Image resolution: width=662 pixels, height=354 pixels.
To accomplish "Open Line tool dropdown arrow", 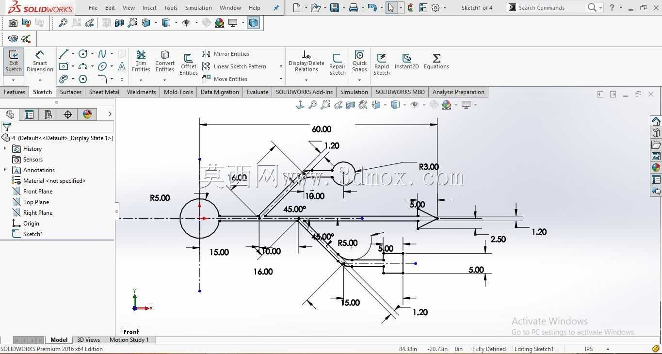I will (73, 54).
